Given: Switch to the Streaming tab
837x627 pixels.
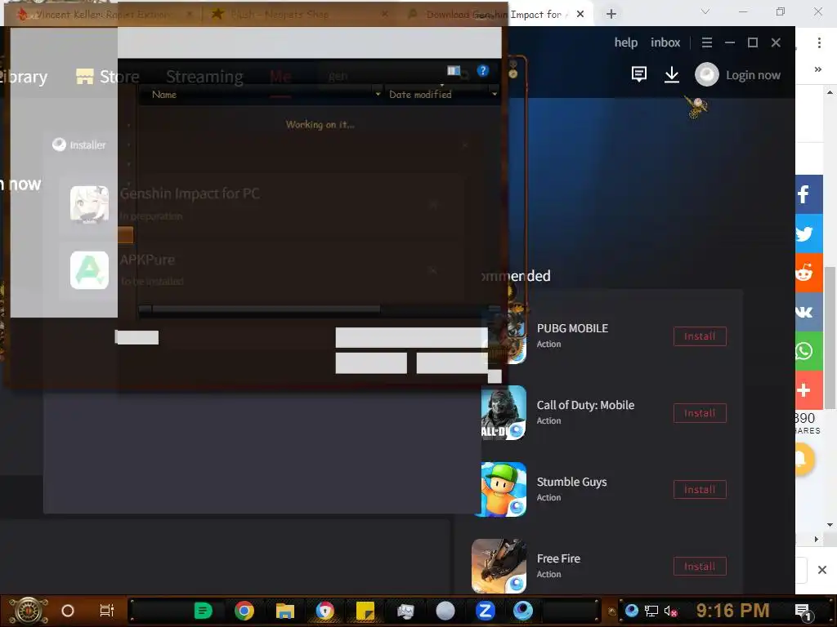Looking at the screenshot, I should coord(204,77).
